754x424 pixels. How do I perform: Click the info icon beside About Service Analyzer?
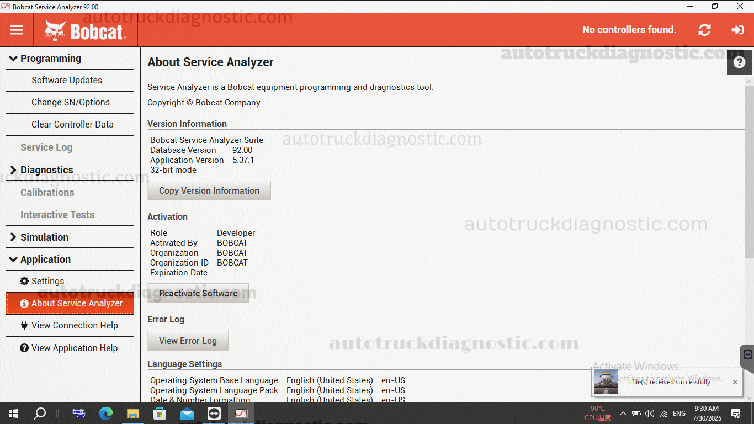pyautogui.click(x=23, y=303)
